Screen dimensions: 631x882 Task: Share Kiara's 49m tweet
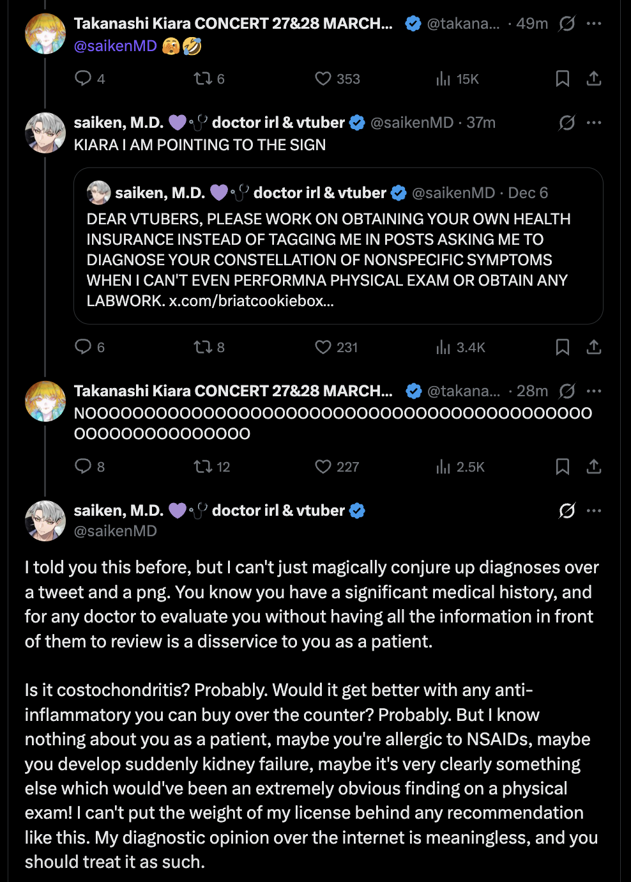pos(594,79)
